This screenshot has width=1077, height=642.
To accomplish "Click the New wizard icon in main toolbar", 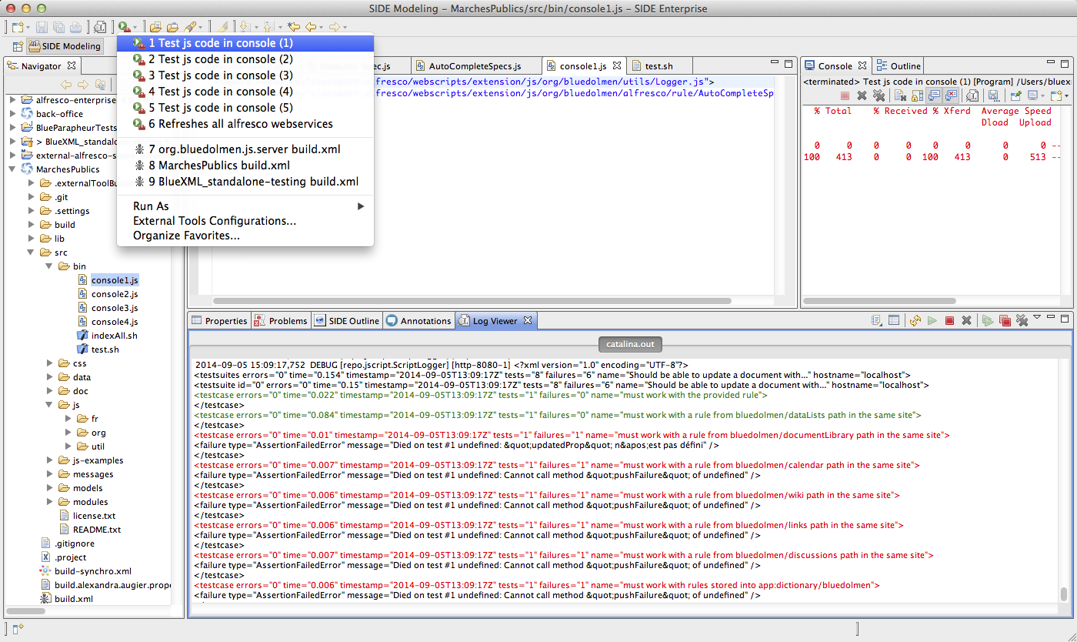I will coord(17,27).
